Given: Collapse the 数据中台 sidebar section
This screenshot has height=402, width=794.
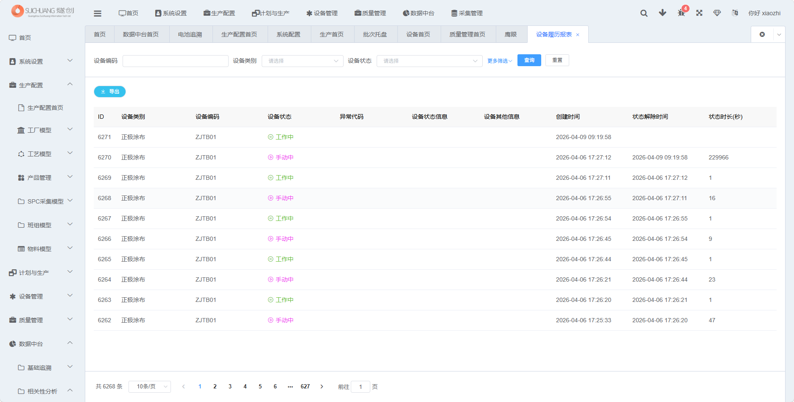Looking at the screenshot, I should (70, 343).
